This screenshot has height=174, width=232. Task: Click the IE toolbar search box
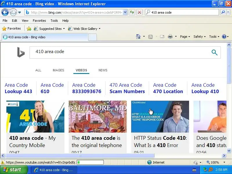pyautogui.click(x=182, y=12)
